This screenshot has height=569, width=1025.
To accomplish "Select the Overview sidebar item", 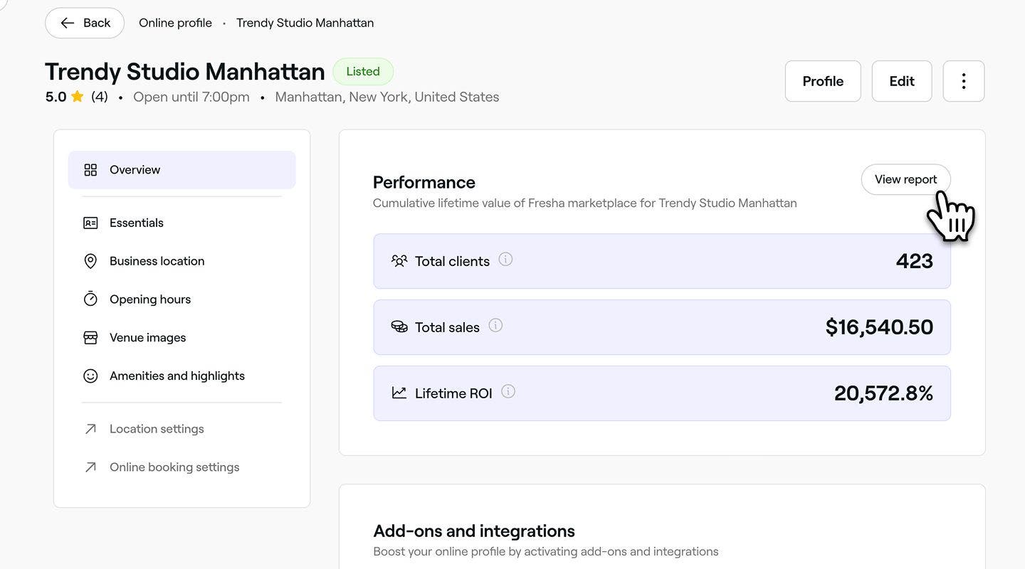I will point(182,170).
